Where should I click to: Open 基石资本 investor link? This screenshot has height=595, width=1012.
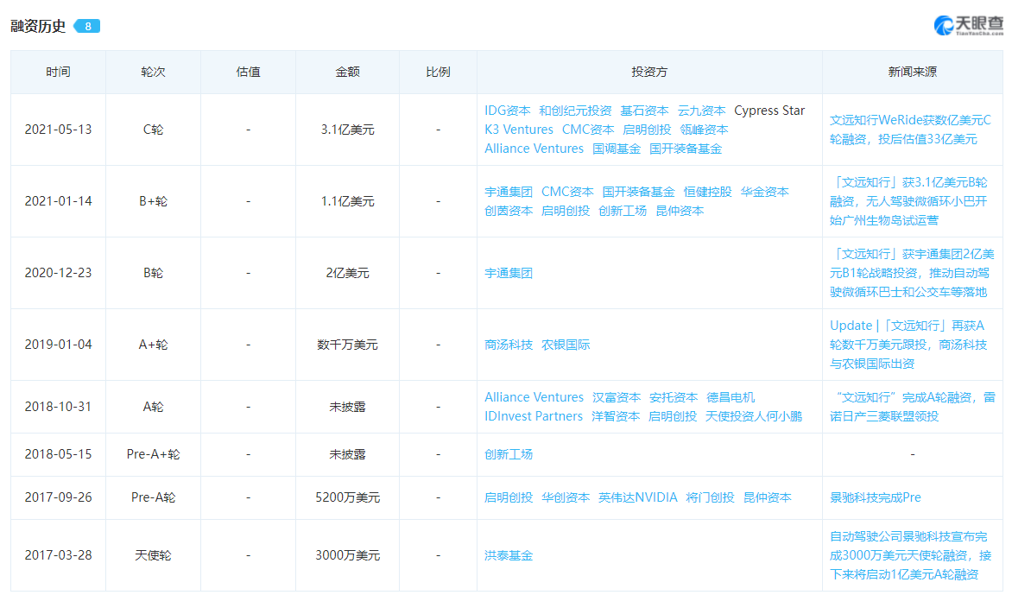[644, 111]
